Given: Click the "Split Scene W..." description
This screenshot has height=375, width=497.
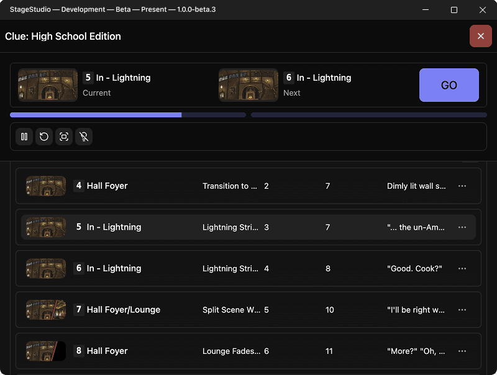Looking at the screenshot, I should 231,310.
